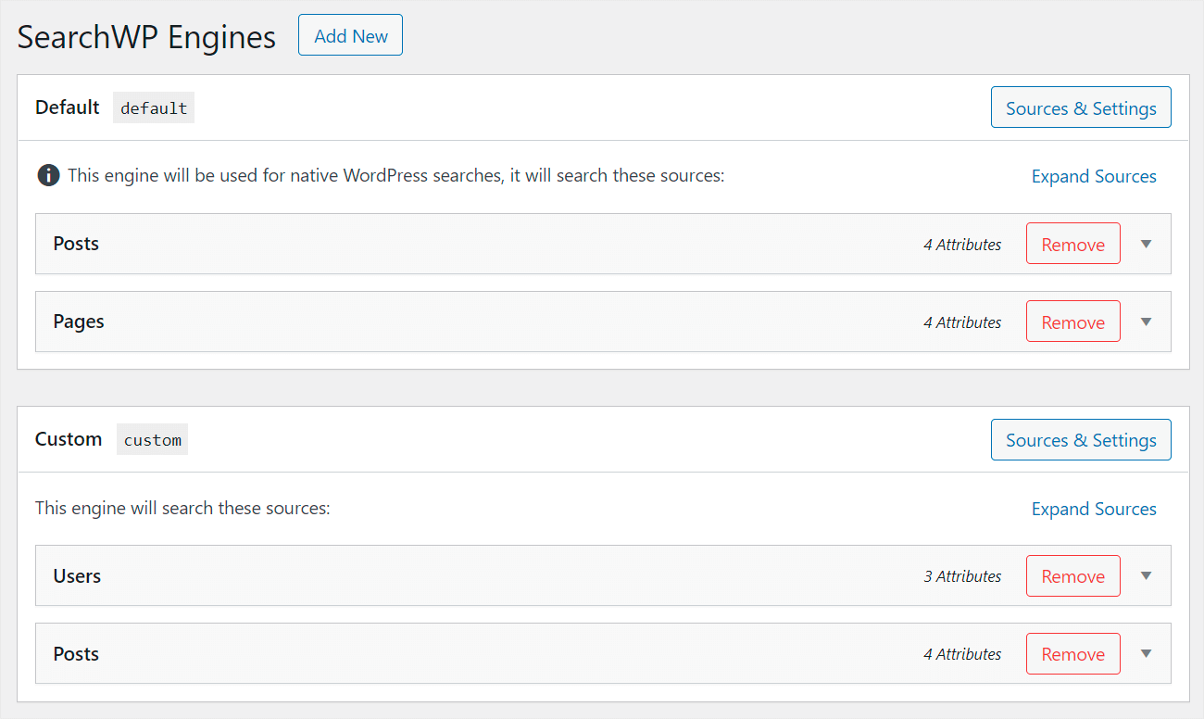Open Sources & Settings for Default engine
Screen dimensions: 1204x719
(x=1081, y=107)
